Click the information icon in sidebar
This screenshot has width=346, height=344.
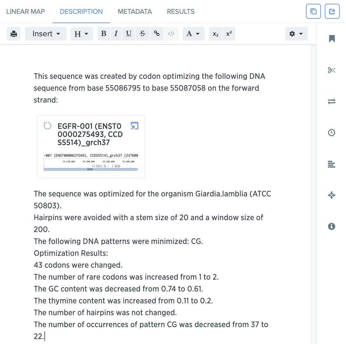pos(332,226)
